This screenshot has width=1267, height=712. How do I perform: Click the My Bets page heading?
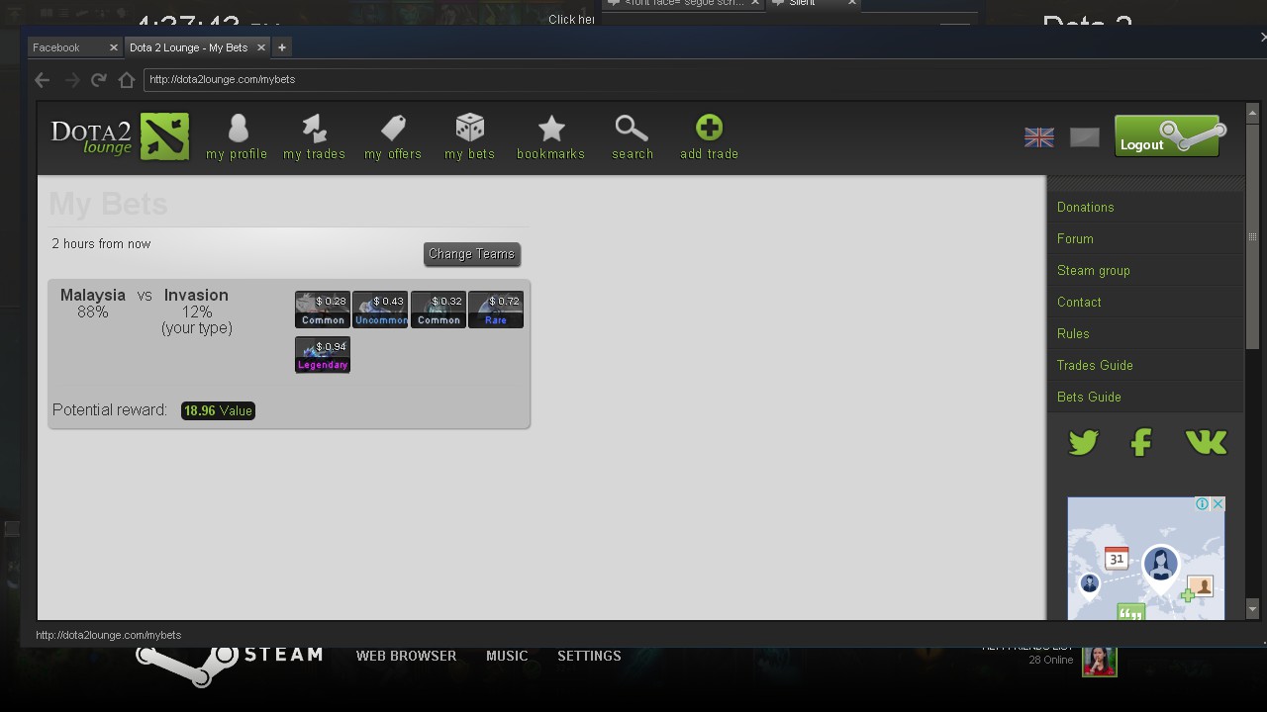(108, 205)
